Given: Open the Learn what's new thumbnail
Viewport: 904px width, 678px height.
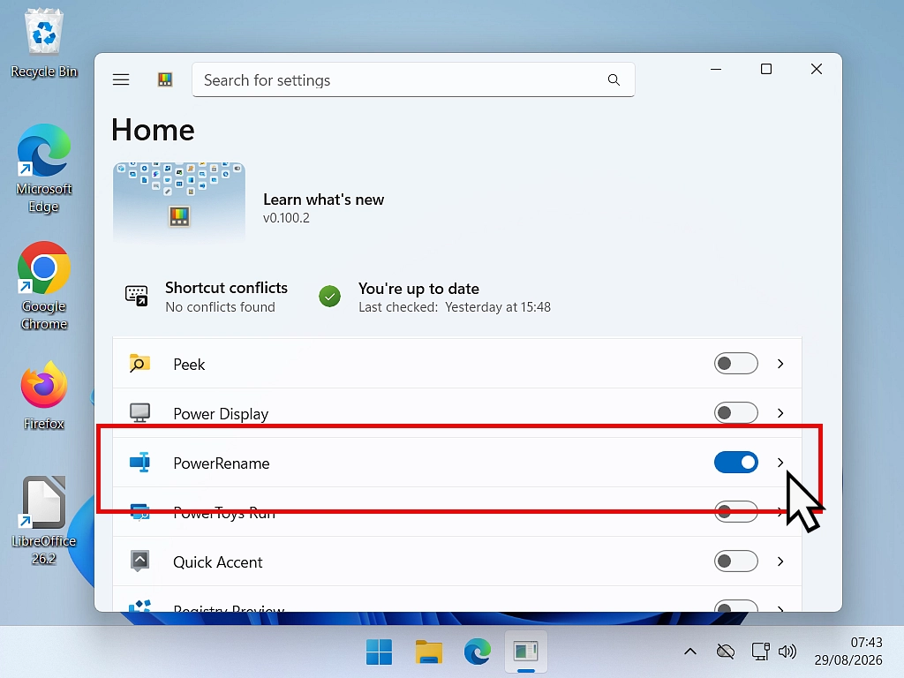Looking at the screenshot, I should coord(178,201).
